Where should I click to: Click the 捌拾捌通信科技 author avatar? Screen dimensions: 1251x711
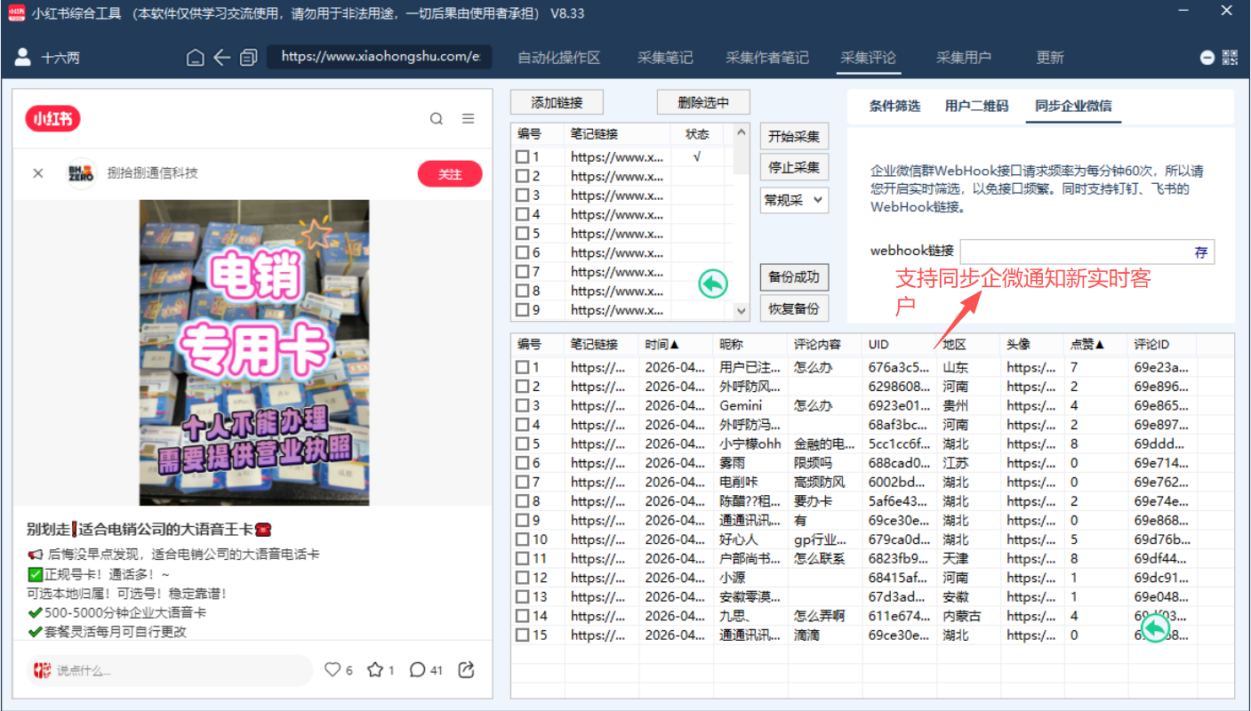click(81, 173)
